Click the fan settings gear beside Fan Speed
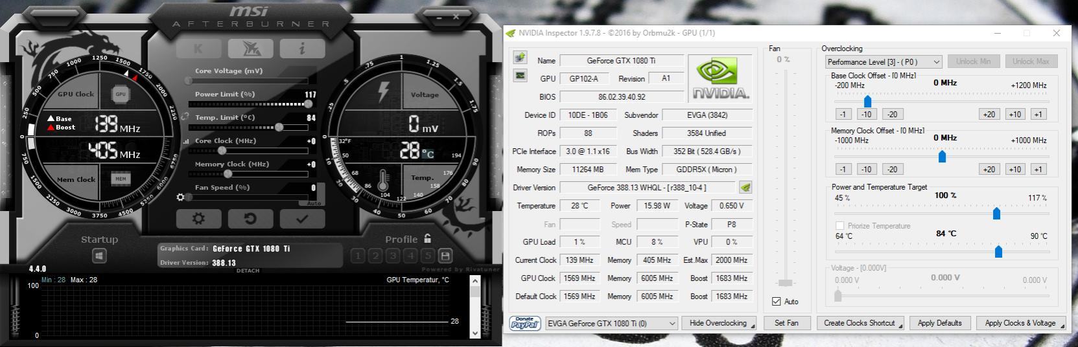1078x347 pixels. tap(181, 197)
